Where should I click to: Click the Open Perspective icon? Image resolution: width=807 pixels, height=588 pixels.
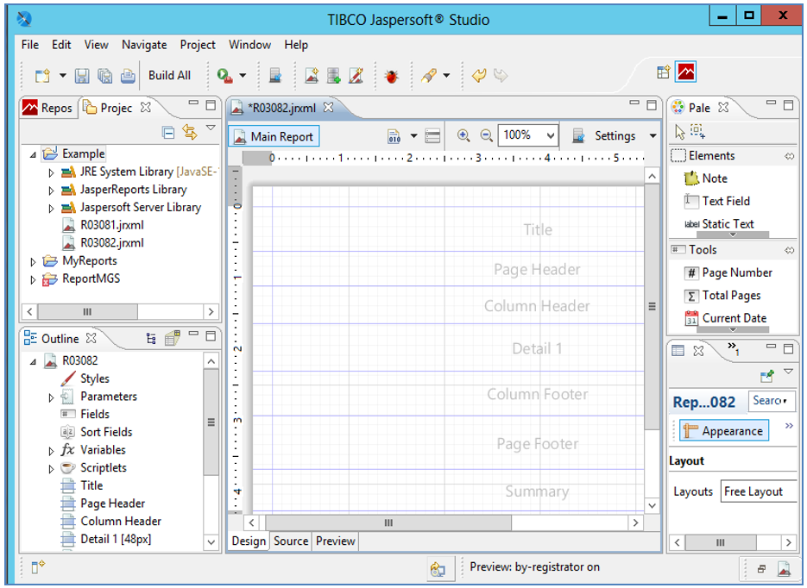(664, 72)
